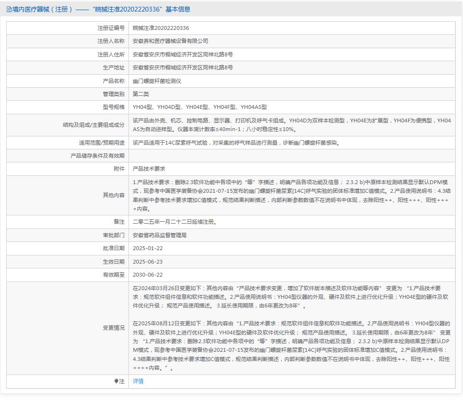Image resolution: width=463 pixels, height=400 pixels.
Task: Click the 变更情况 label
Action: coord(114,328)
